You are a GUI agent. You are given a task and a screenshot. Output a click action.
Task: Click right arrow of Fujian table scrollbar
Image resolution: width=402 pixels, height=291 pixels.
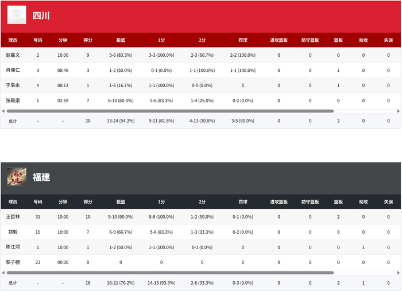[398, 273]
